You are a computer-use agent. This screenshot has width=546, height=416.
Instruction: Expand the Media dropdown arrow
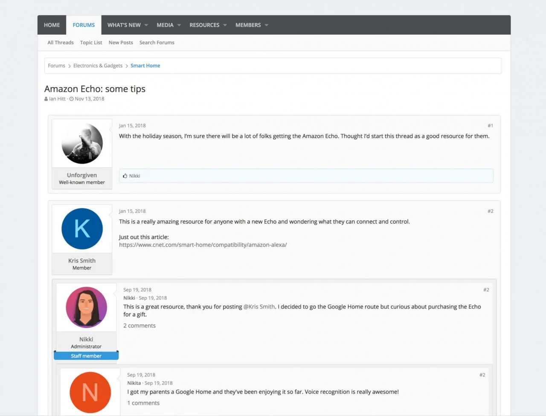(x=179, y=25)
